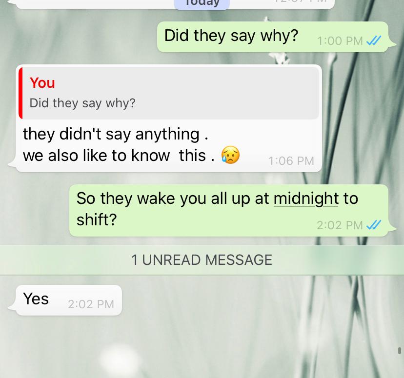Click the scroll indicator on right edge

[399, 351]
